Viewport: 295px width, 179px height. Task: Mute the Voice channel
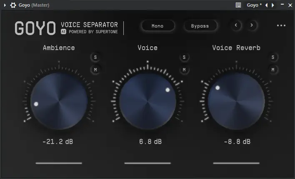(184, 69)
